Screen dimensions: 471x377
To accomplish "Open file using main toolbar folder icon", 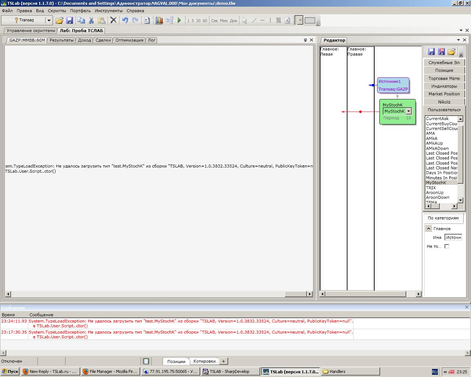I will [59, 21].
